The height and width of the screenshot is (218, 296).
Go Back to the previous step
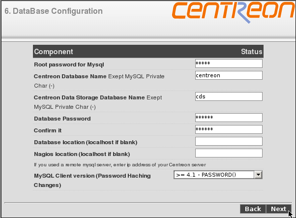tap(253, 209)
